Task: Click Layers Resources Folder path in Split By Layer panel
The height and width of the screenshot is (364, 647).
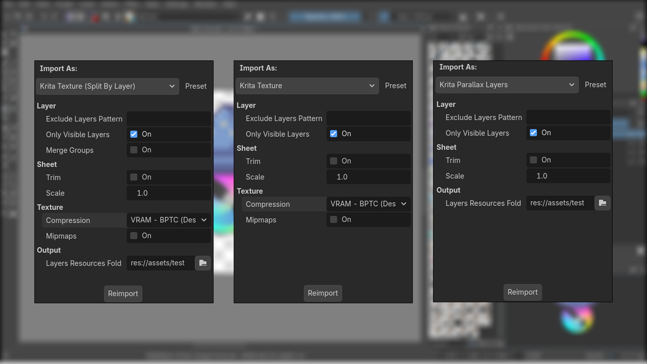Action: pyautogui.click(x=161, y=263)
